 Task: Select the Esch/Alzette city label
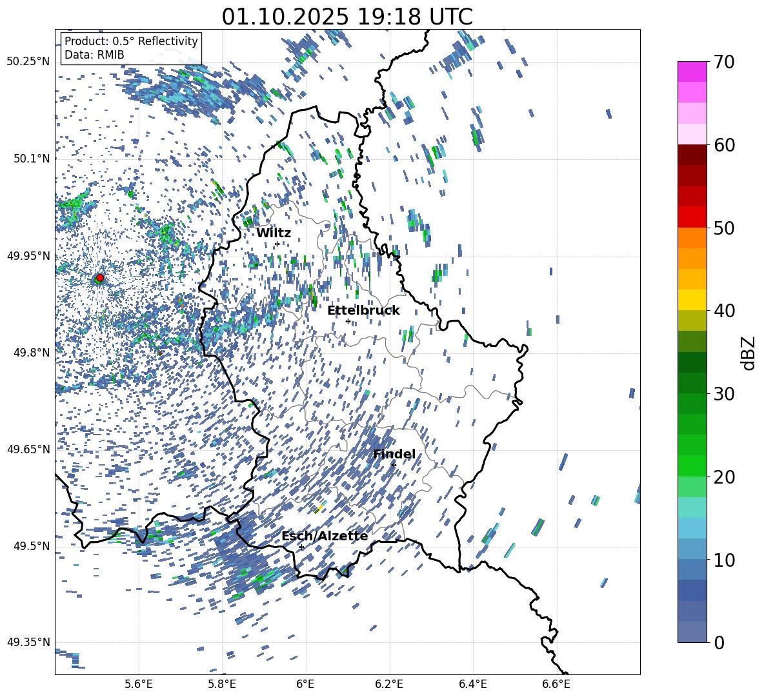tap(325, 536)
